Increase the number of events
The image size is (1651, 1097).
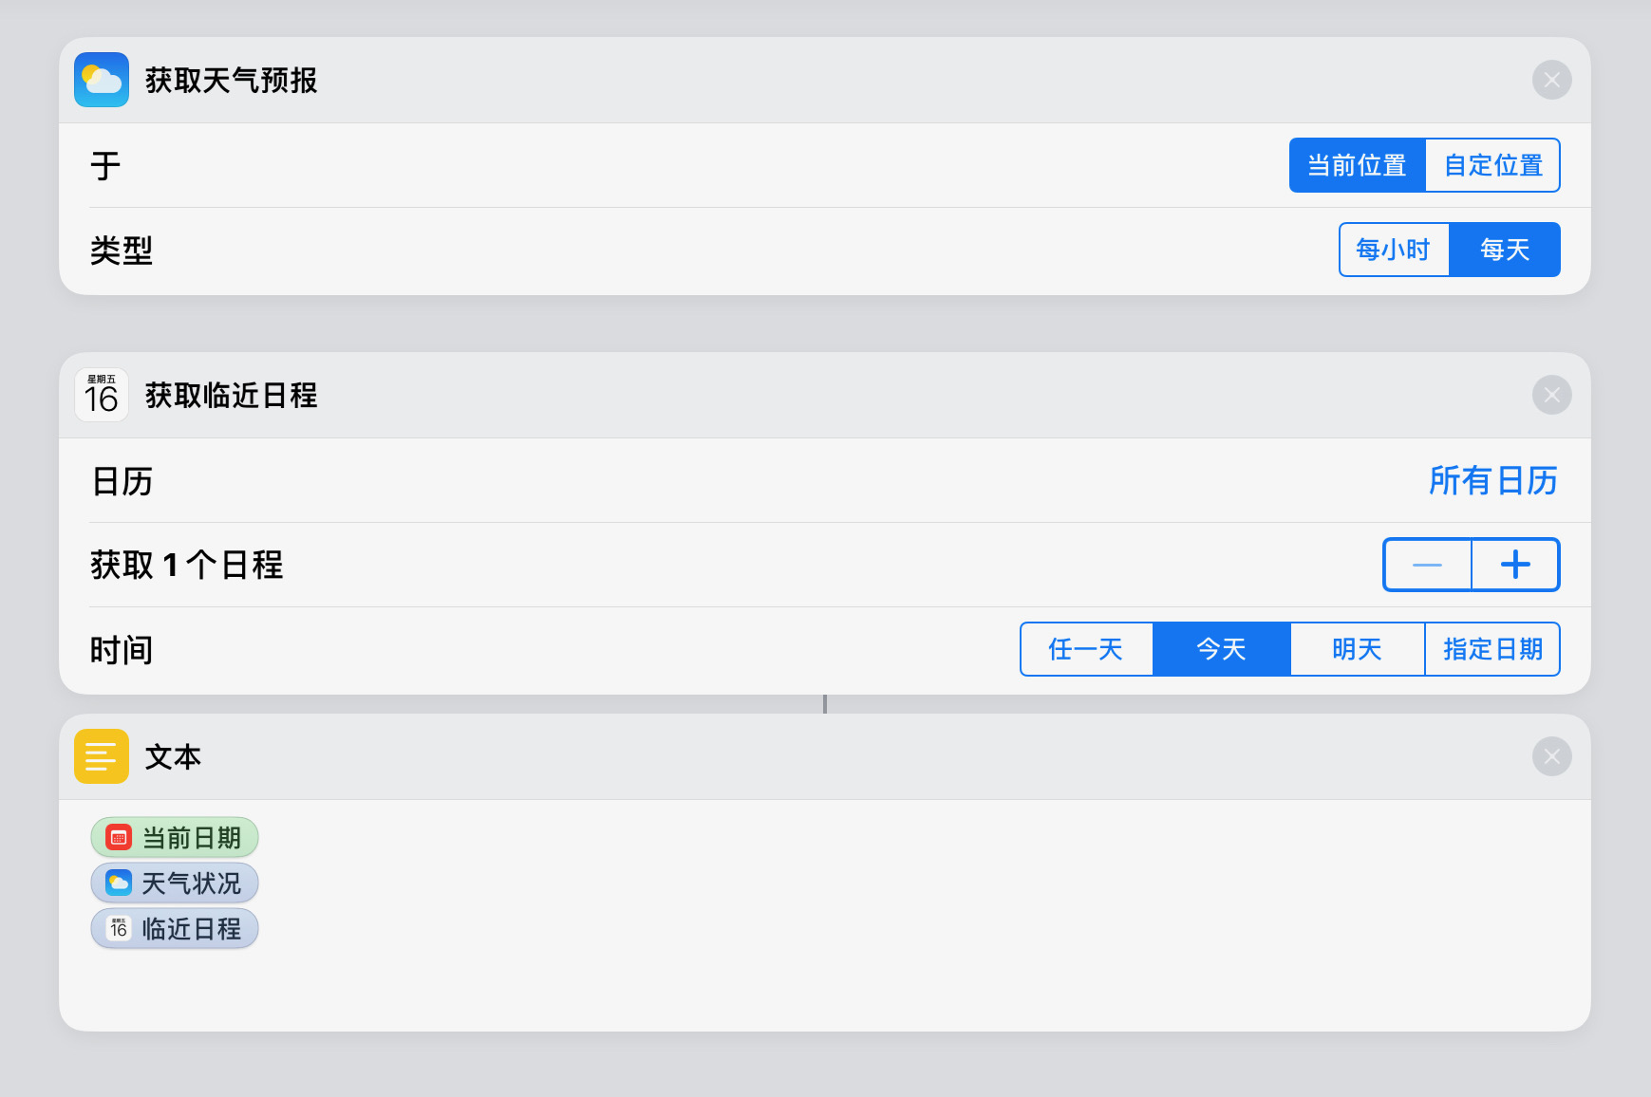1515,565
